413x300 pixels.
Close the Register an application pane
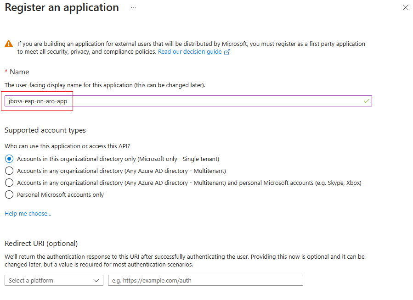(x=405, y=7)
